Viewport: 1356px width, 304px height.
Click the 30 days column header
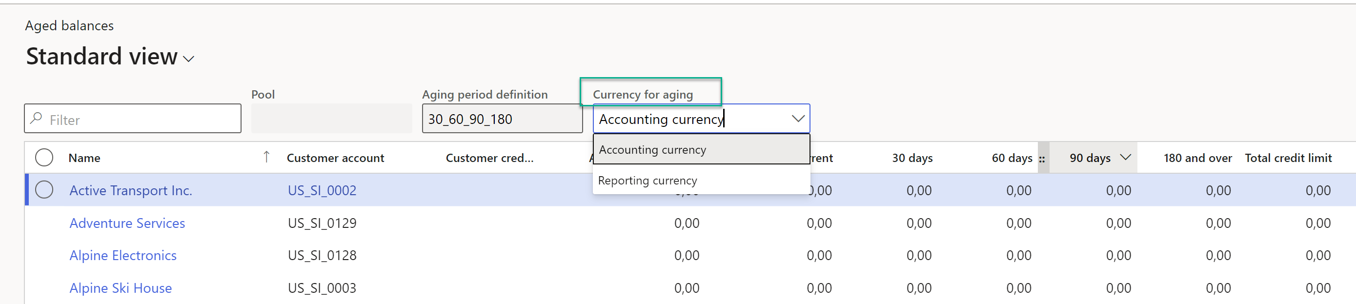[x=912, y=158]
